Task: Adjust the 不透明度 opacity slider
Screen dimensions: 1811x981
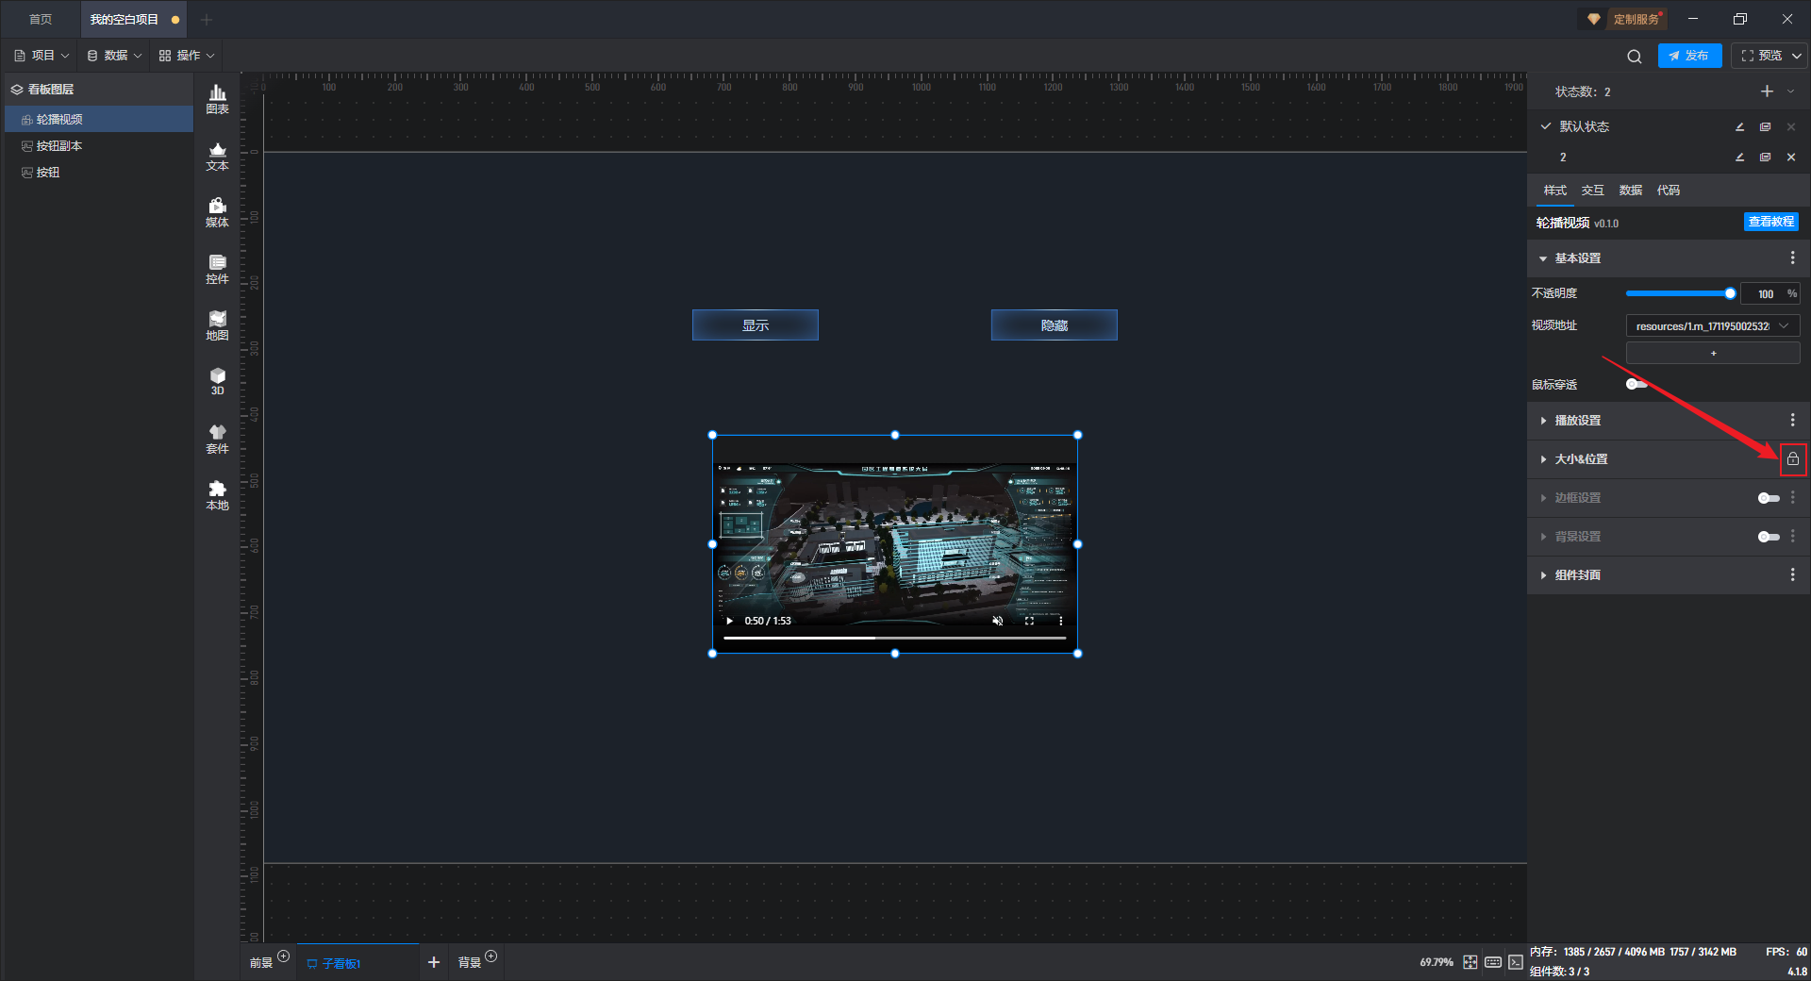Action: pyautogui.click(x=1681, y=293)
